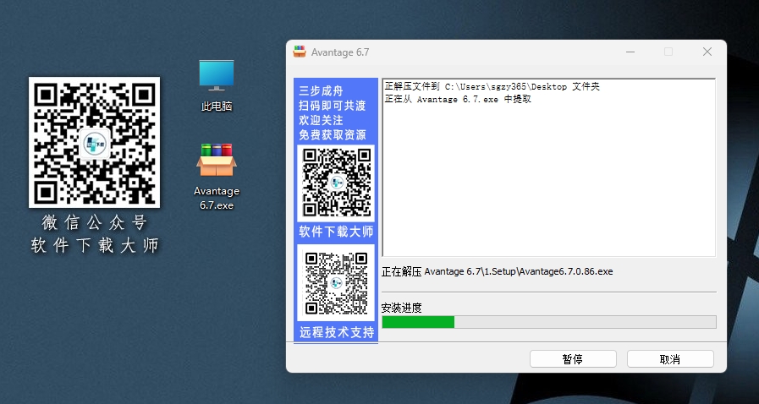Click the Avantage 6.7 window title text
Screen dimensions: 759x404
340,52
